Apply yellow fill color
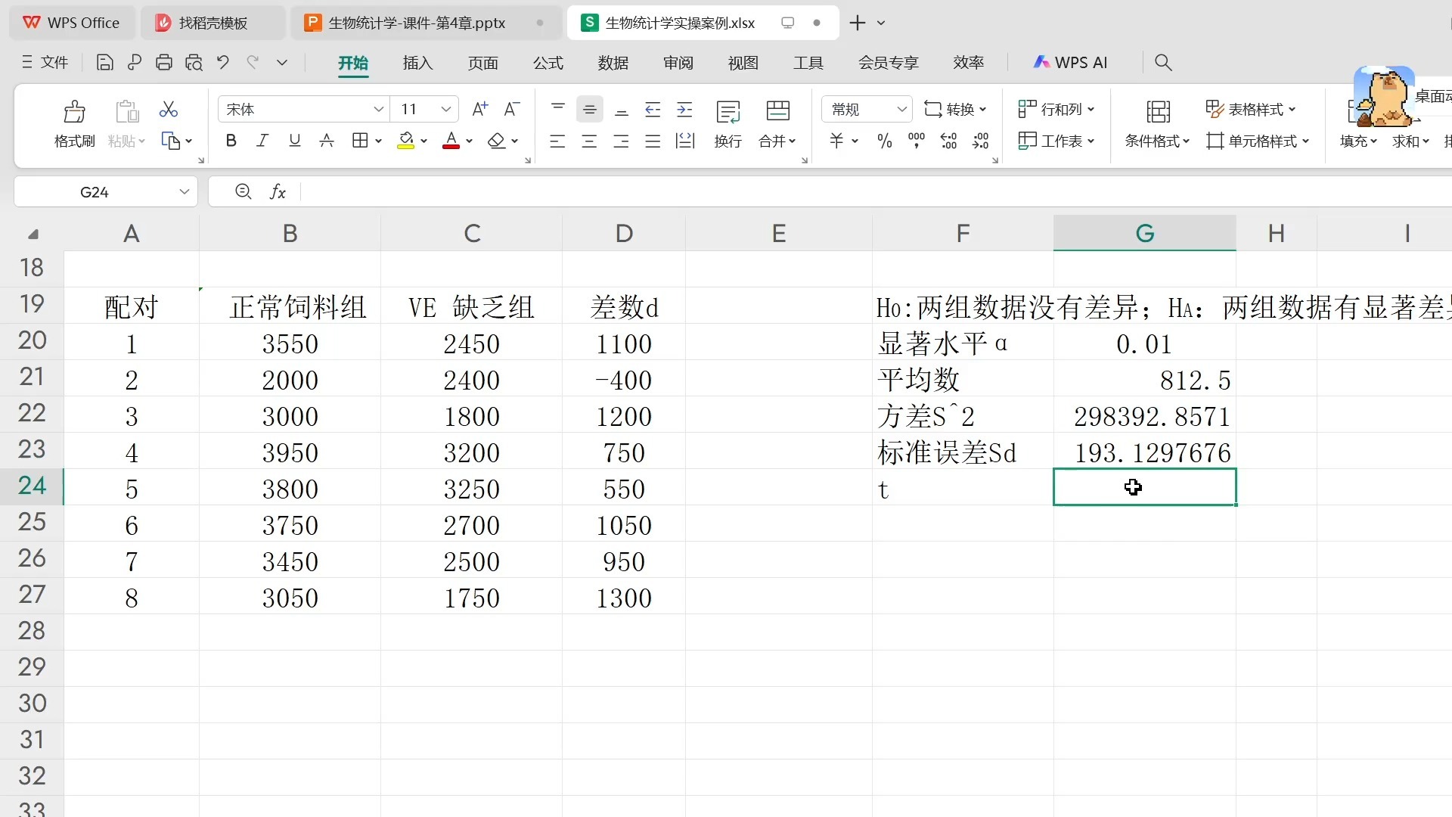The height and width of the screenshot is (817, 1452). pos(406,141)
